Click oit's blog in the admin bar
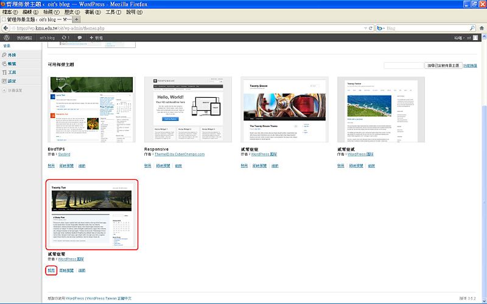 click(47, 38)
